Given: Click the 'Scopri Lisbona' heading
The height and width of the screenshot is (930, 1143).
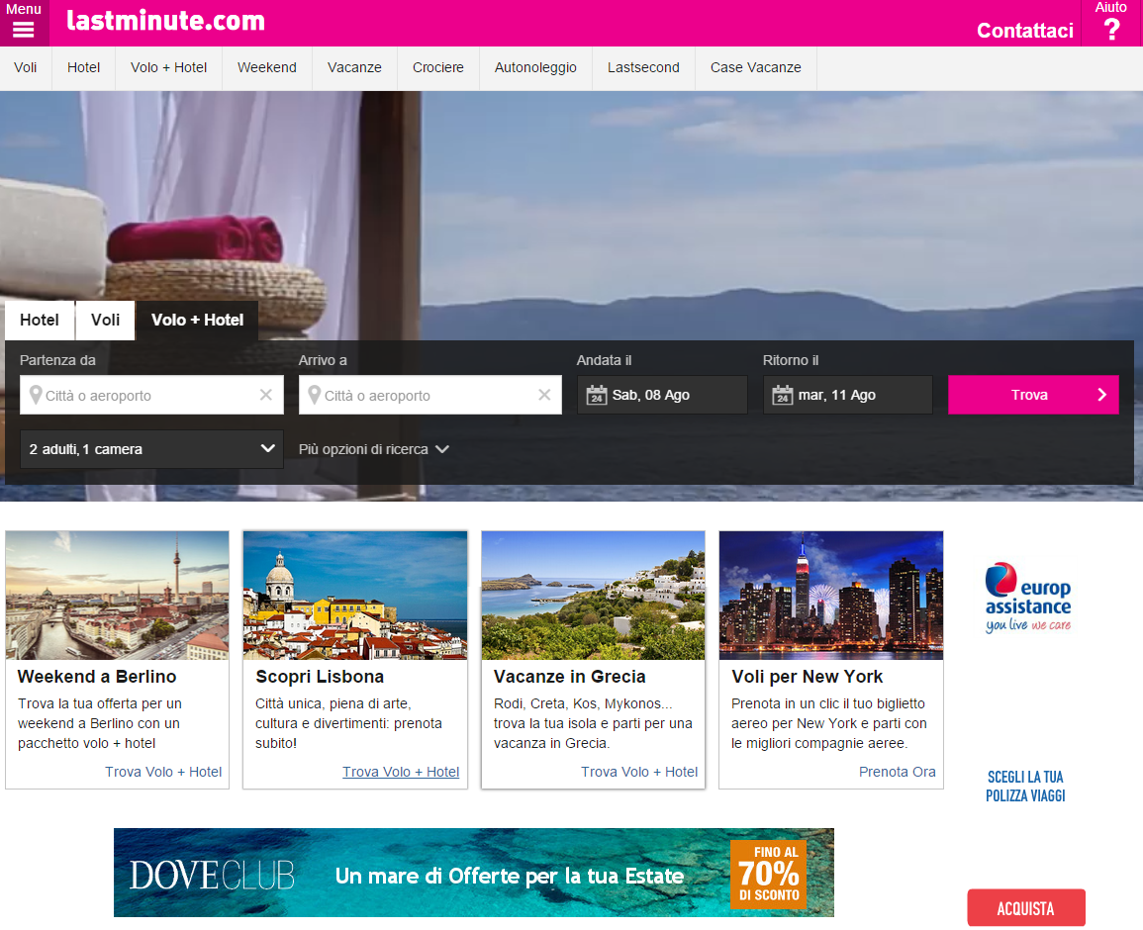Looking at the screenshot, I should pyautogui.click(x=320, y=677).
